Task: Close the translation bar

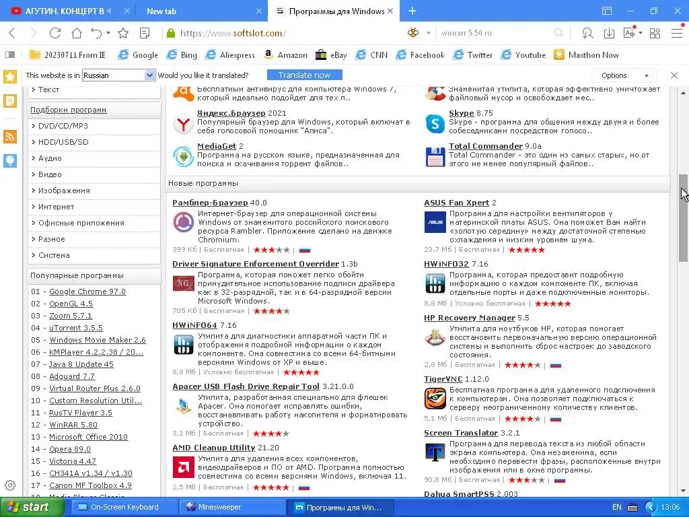Action: (x=674, y=75)
